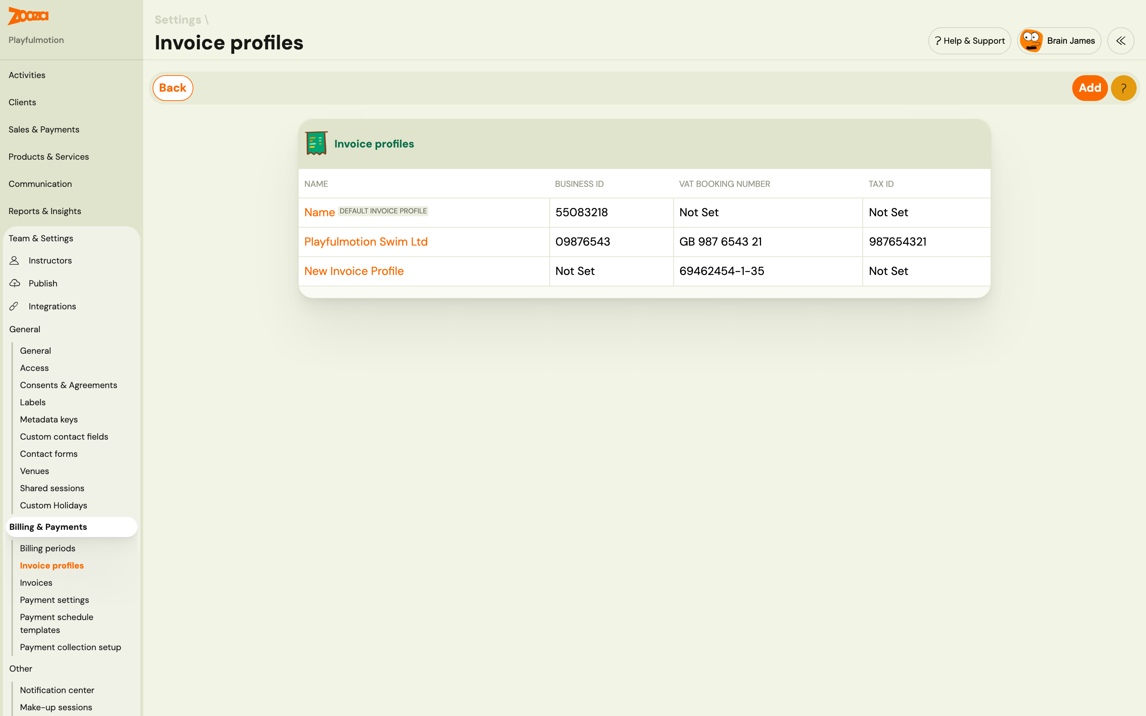The width and height of the screenshot is (1146, 716).
Task: Click the Instructors person icon
Action: click(14, 261)
